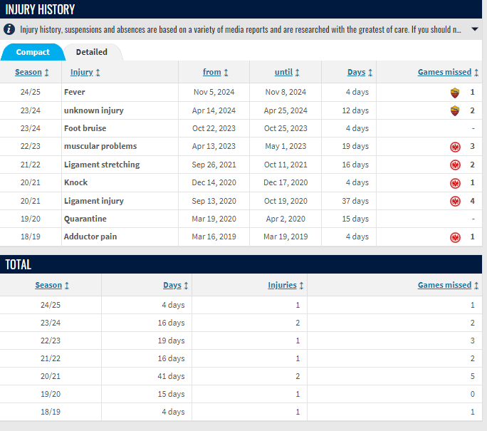Sort injury table by Games missed
Screen dimensions: 487x431
coord(444,72)
